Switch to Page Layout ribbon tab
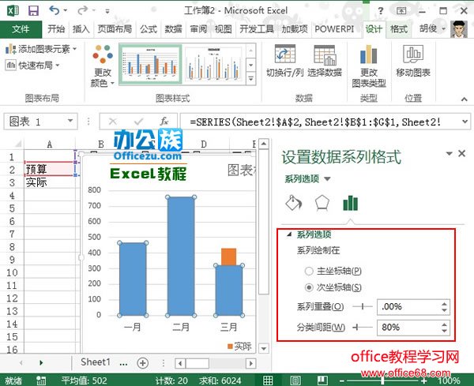Image resolution: width=474 pixels, height=386 pixels. tap(115, 29)
